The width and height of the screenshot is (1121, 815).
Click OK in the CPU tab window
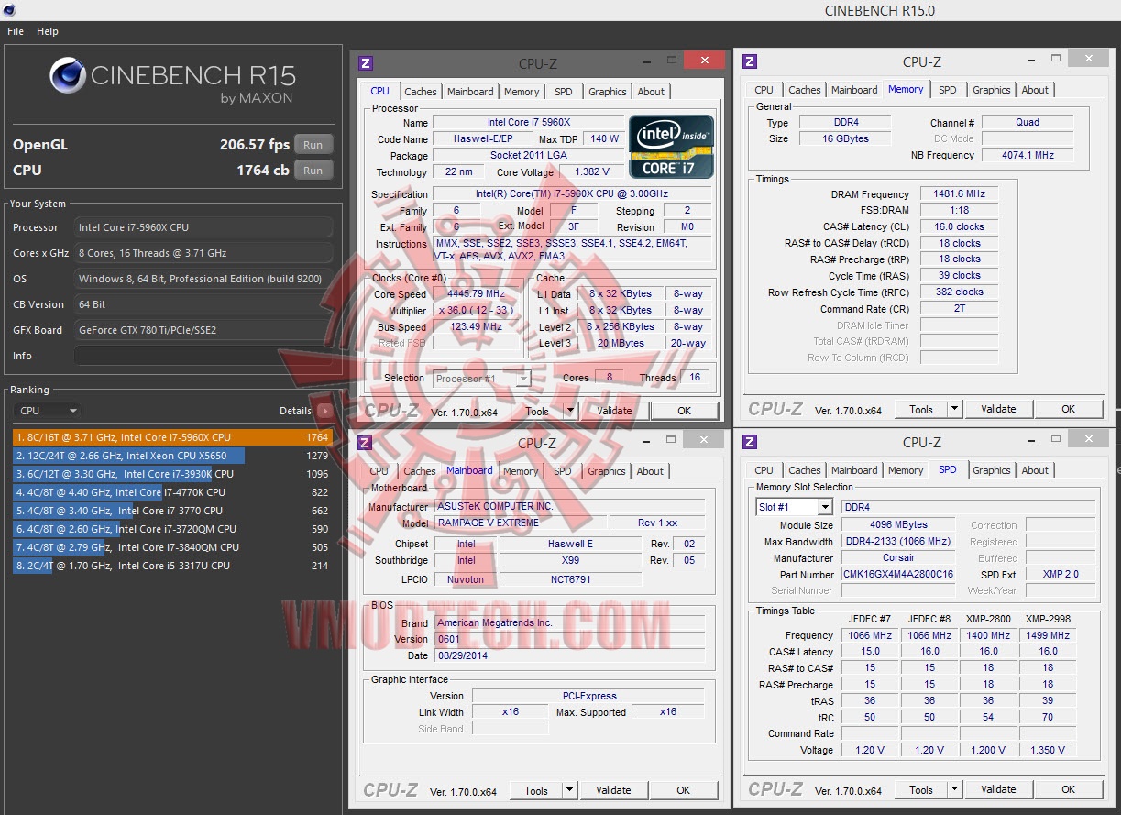[684, 411]
